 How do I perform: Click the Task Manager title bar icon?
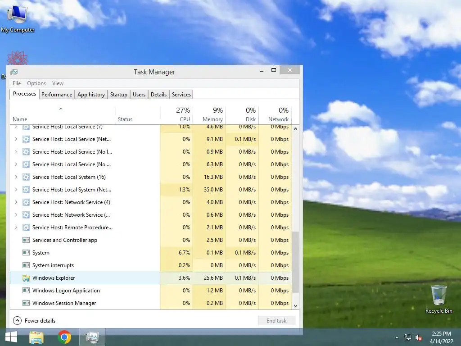(14, 72)
